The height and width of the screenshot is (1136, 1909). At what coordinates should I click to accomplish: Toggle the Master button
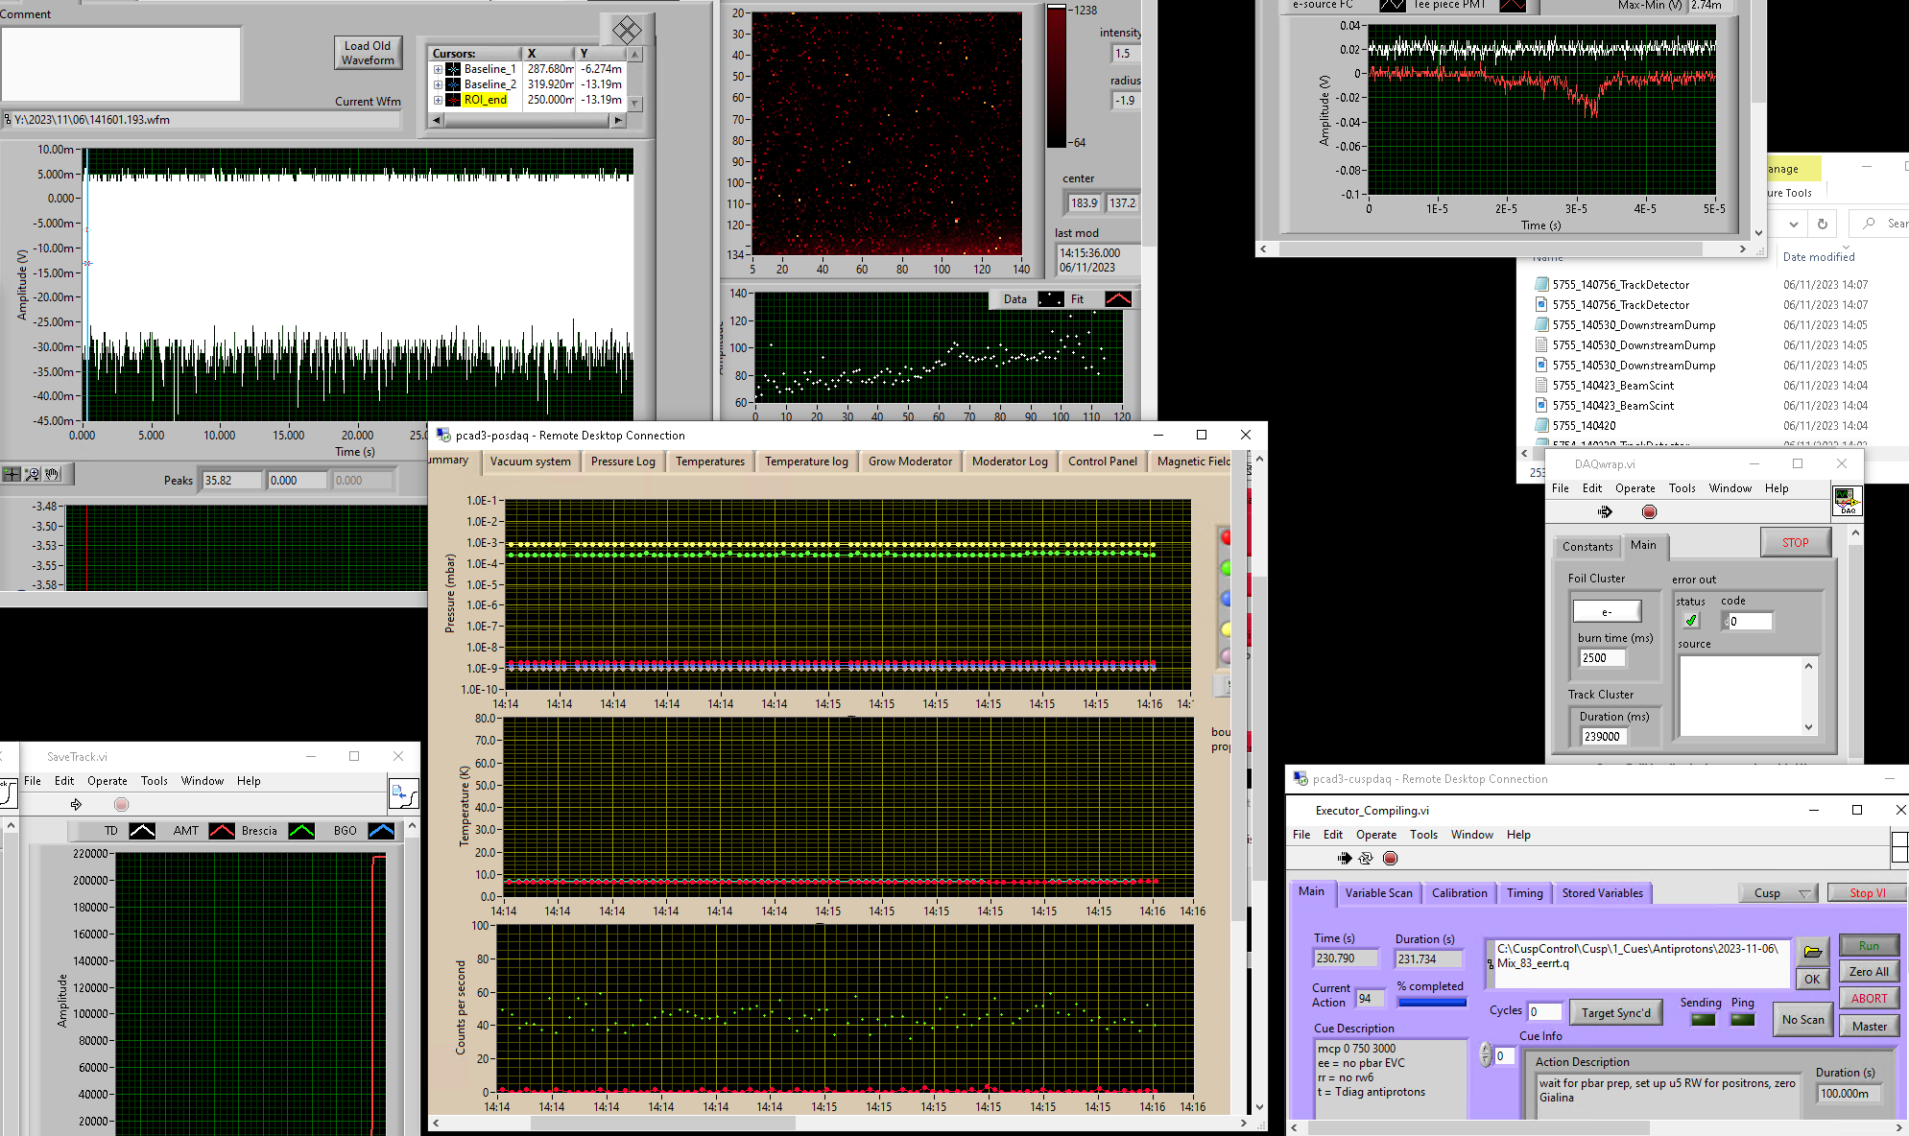tap(1869, 1026)
